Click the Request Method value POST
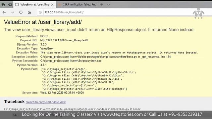This screenshot has width=212, height=119. pyautogui.click(x=44, y=36)
